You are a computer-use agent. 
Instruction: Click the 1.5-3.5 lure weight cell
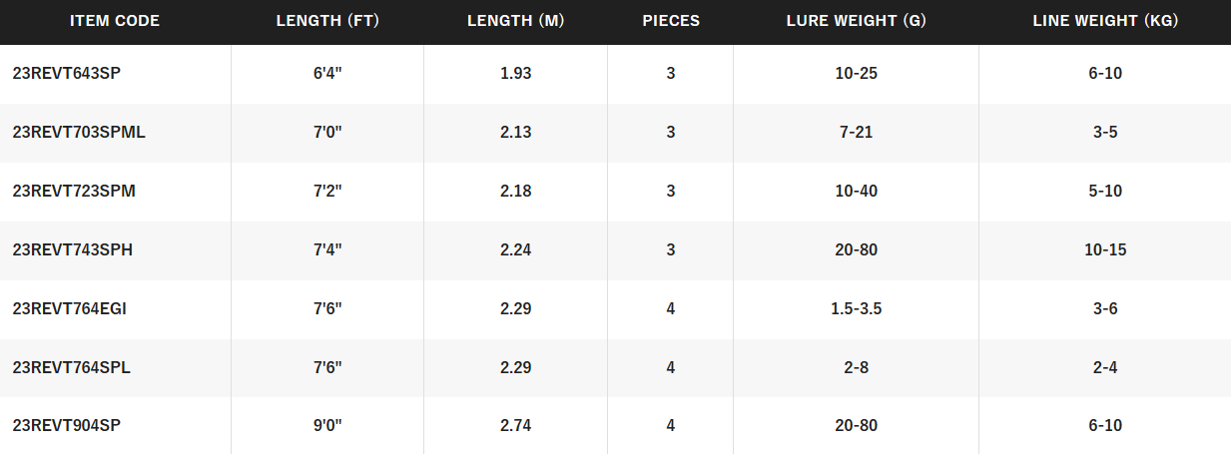(856, 309)
